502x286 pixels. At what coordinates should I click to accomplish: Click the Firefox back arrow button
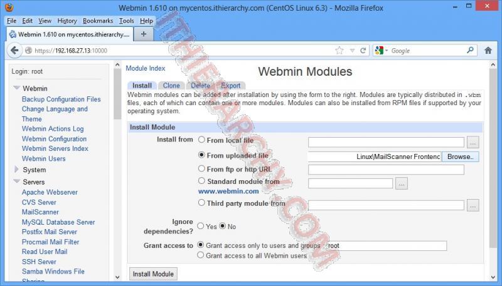[14, 51]
